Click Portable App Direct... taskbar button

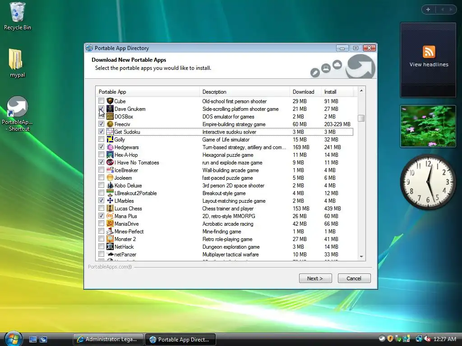(180, 339)
